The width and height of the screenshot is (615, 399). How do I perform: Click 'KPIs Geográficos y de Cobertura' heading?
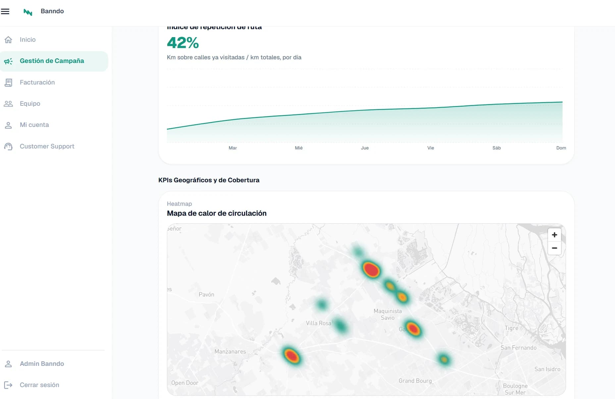click(x=209, y=180)
